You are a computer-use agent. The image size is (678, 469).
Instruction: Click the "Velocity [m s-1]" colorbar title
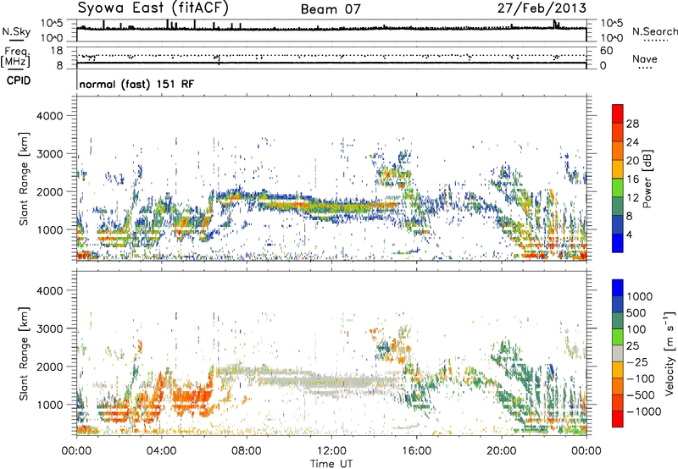(670, 353)
